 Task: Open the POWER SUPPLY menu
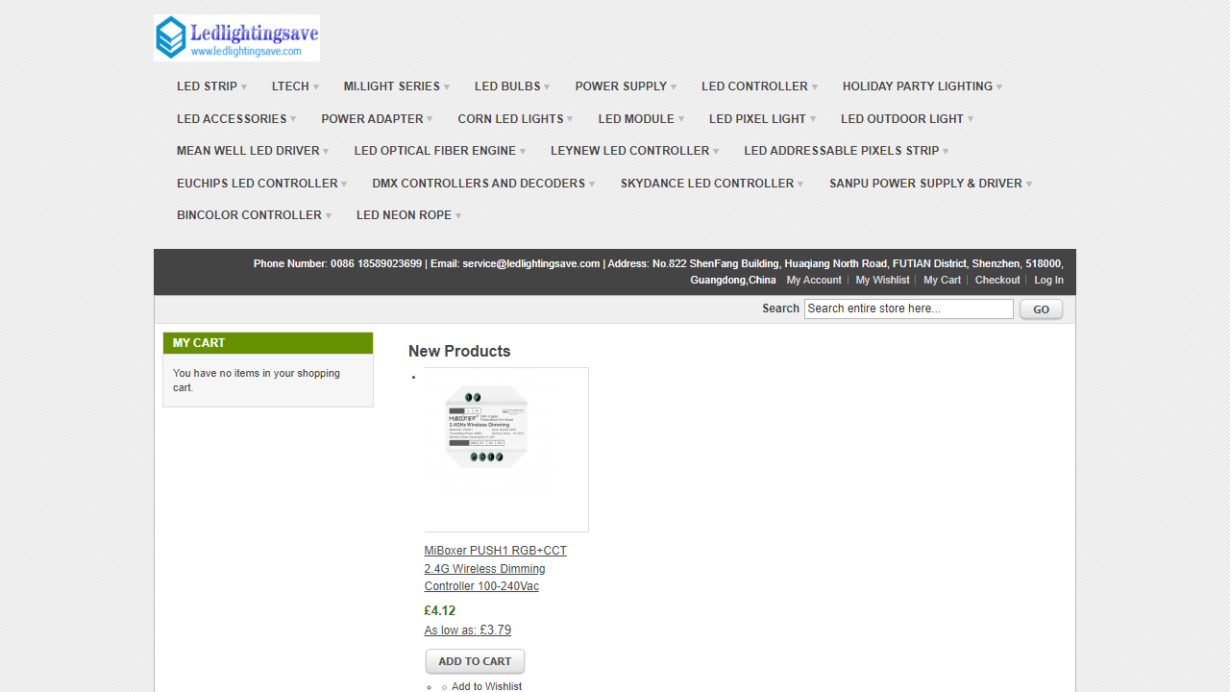pos(626,86)
